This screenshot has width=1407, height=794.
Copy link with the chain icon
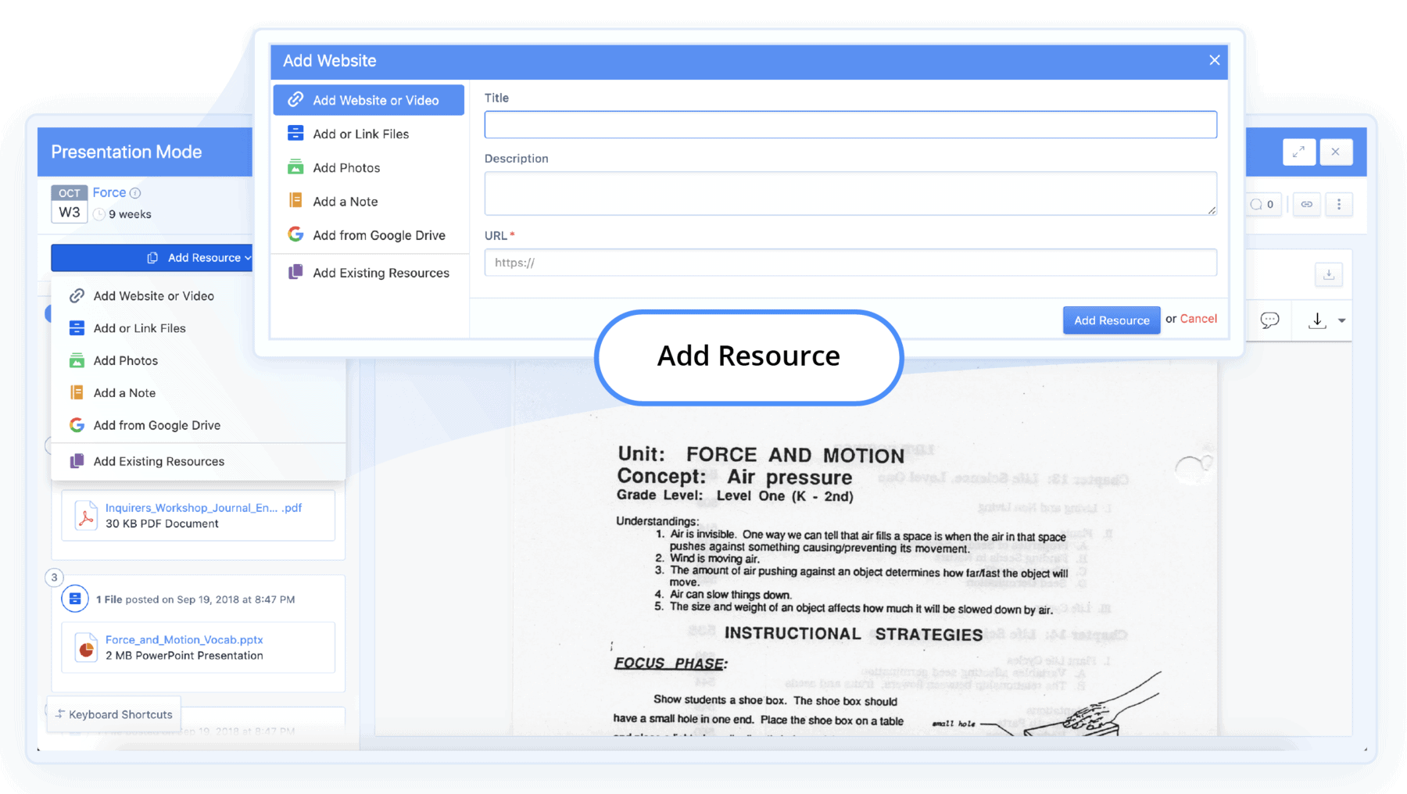1307,205
